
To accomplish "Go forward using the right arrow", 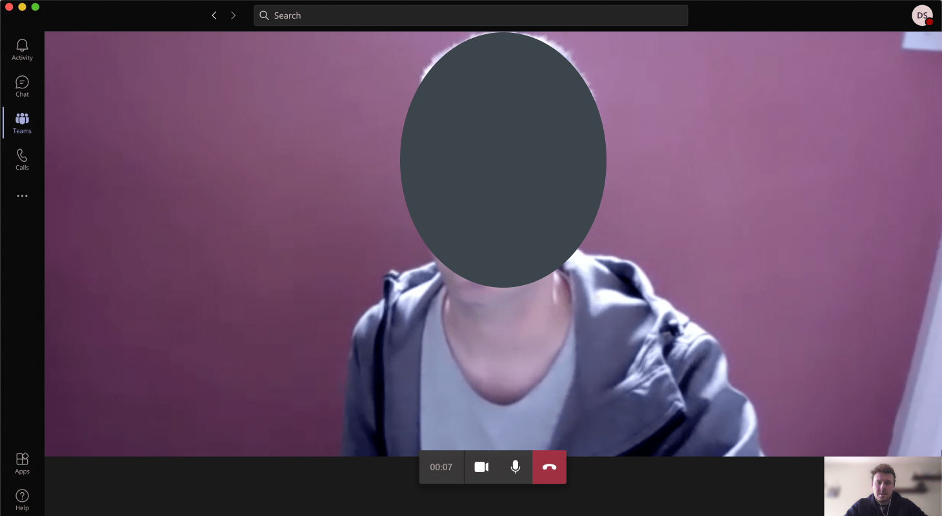I will pyautogui.click(x=233, y=15).
